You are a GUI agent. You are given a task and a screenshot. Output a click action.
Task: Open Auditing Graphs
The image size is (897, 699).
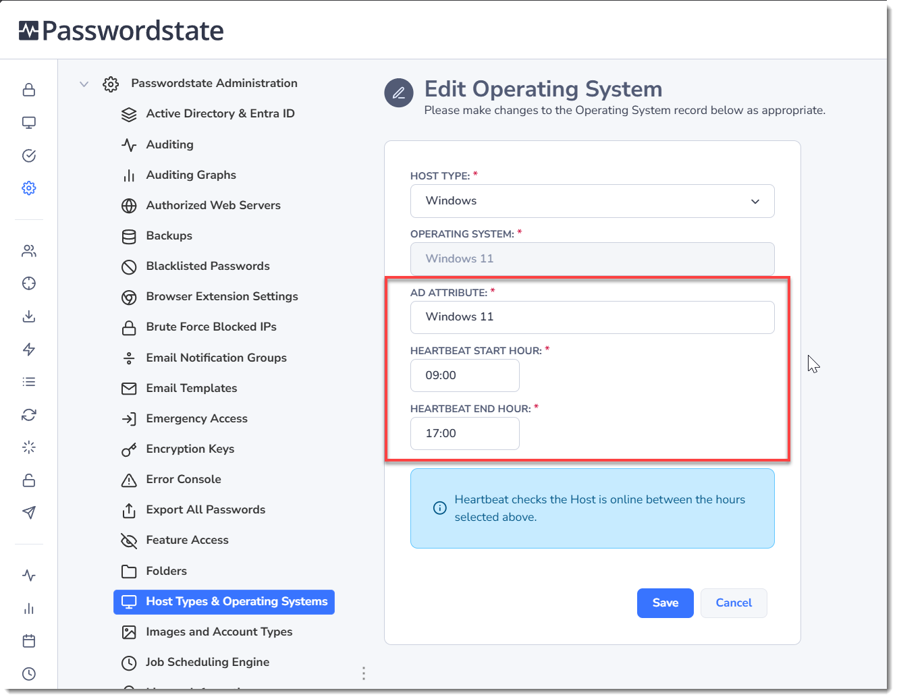[x=191, y=175]
